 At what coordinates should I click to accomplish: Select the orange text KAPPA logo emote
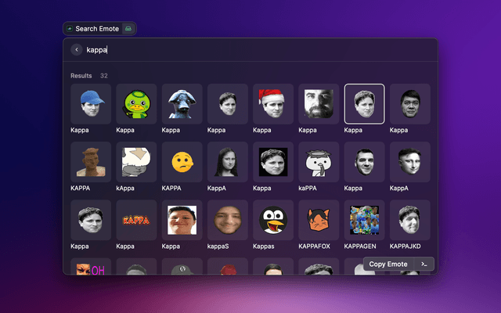pyautogui.click(x=136, y=220)
